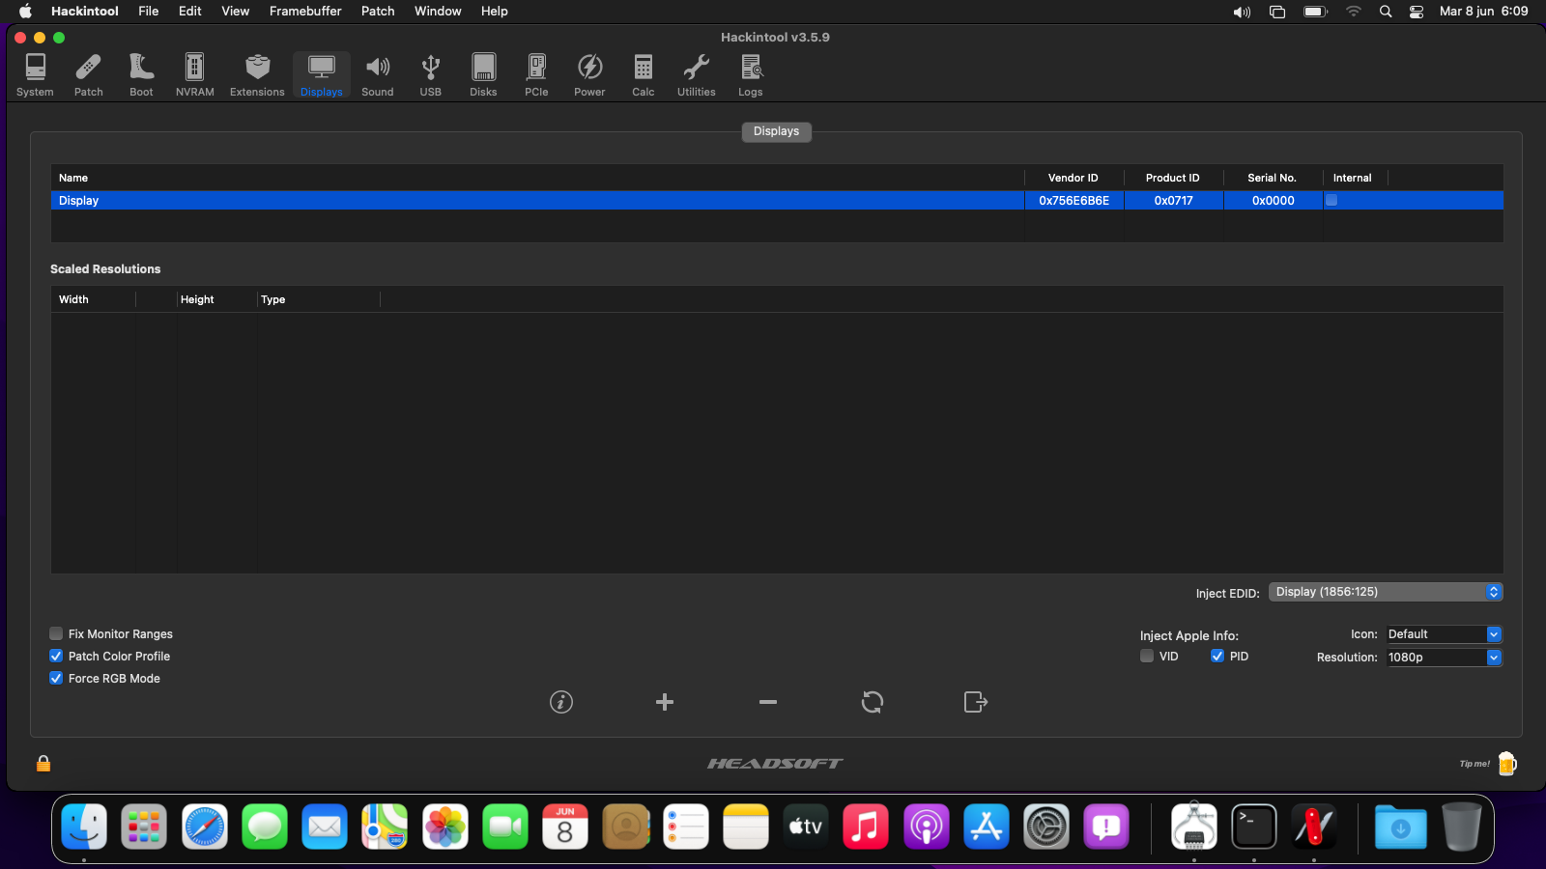Viewport: 1546px width, 869px height.
Task: Switch to the PCIe section
Action: tap(536, 75)
